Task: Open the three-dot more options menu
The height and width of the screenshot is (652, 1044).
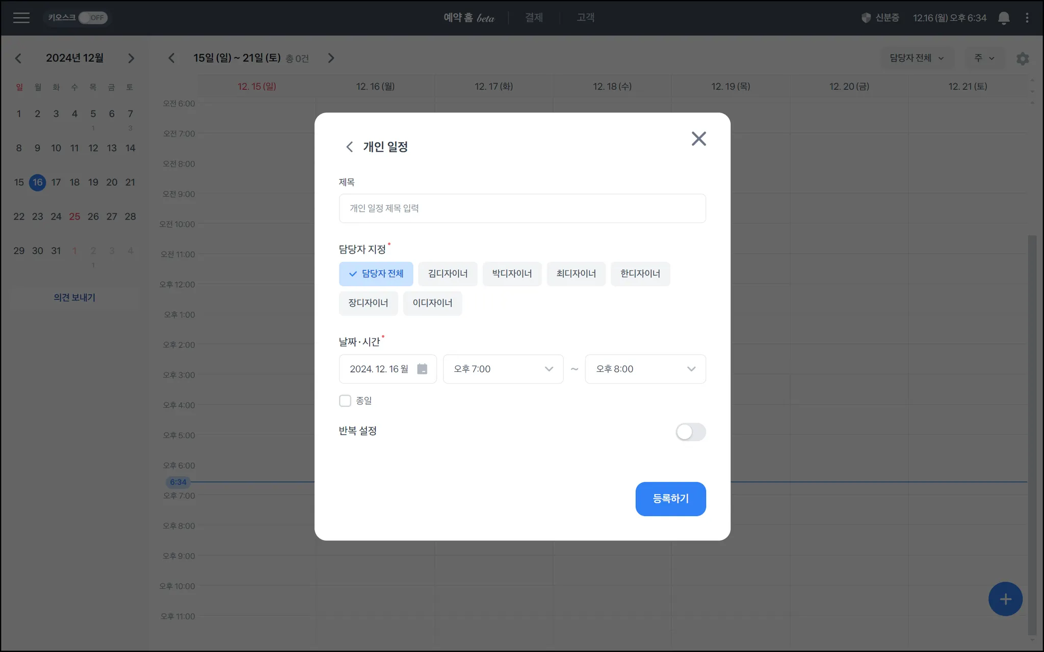Action: pyautogui.click(x=1027, y=18)
